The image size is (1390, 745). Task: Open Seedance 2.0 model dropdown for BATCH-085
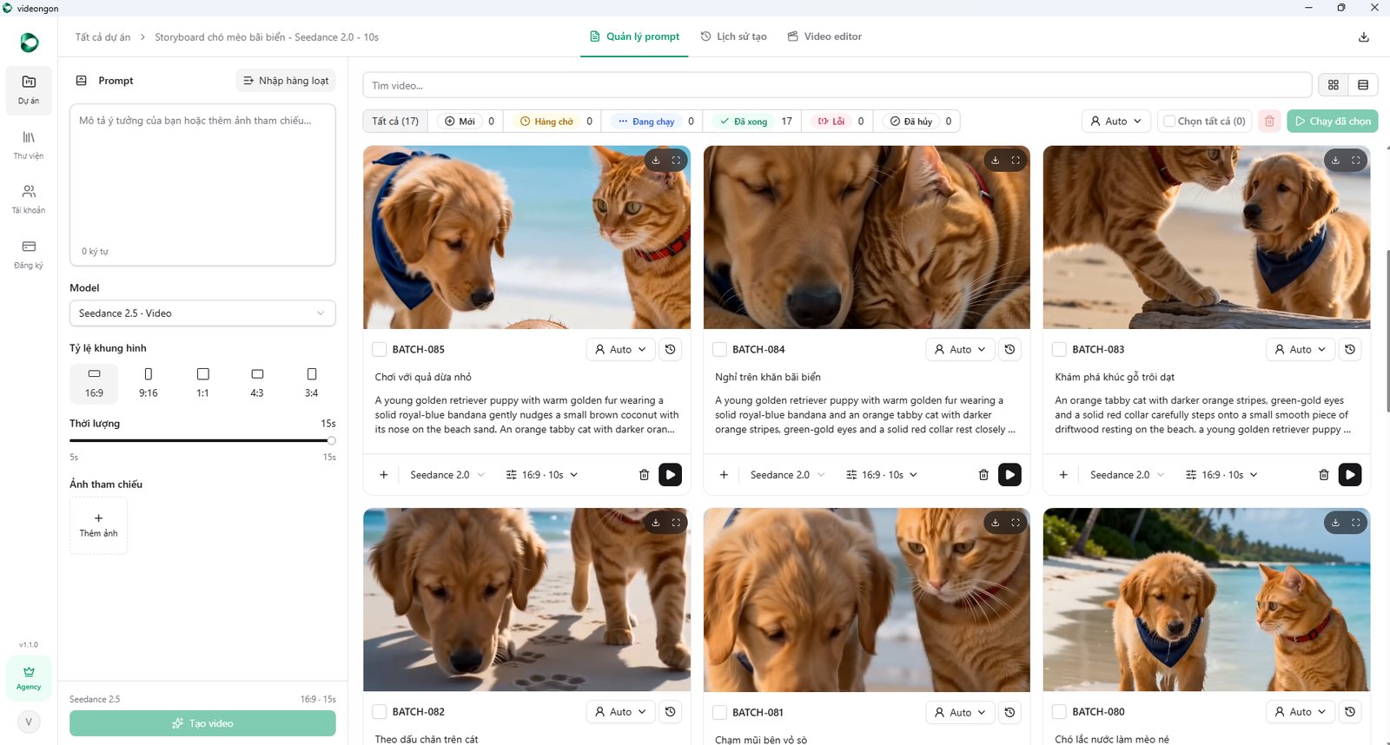click(447, 475)
